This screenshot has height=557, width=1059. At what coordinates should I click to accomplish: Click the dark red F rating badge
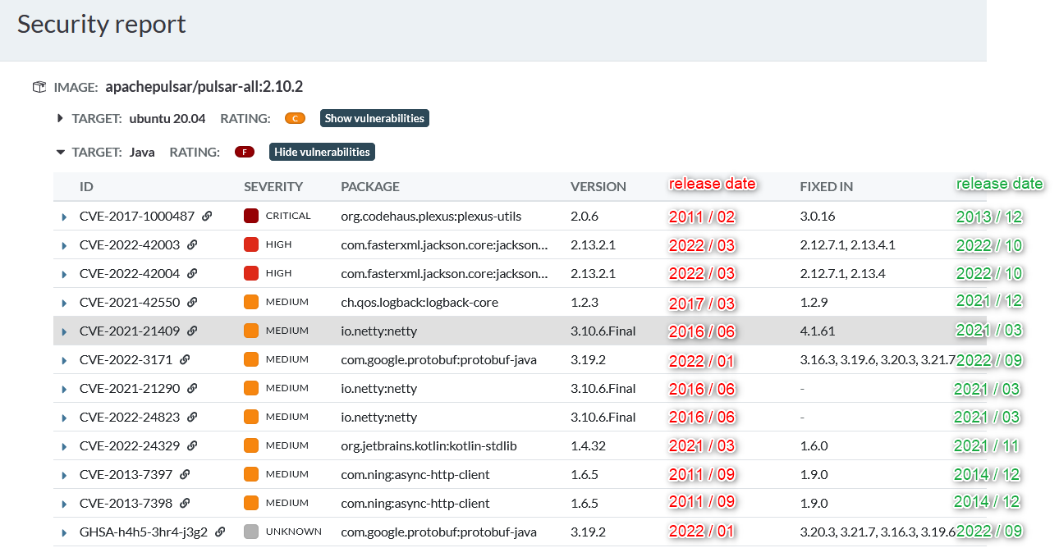click(x=244, y=152)
